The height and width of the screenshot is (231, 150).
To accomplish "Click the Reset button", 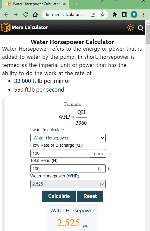I will pyautogui.click(x=90, y=196).
